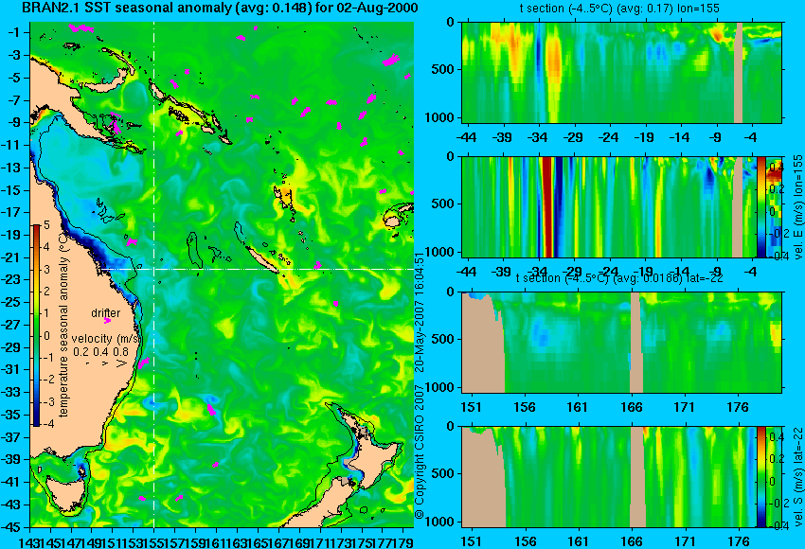Click the white dashed horizontal section line at -22

[257, 269]
